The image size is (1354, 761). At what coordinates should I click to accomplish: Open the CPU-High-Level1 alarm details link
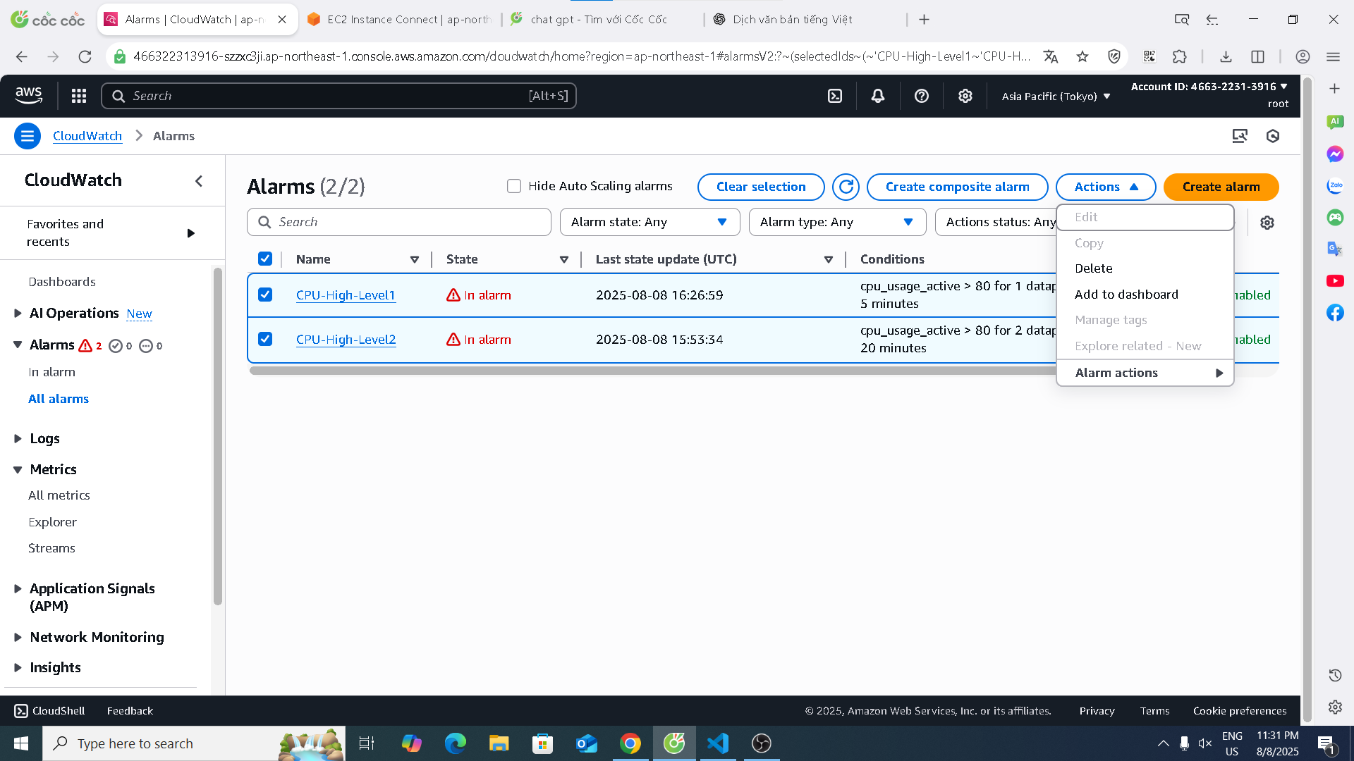(x=346, y=295)
